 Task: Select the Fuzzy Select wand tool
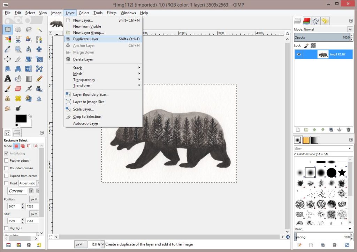point(39,30)
